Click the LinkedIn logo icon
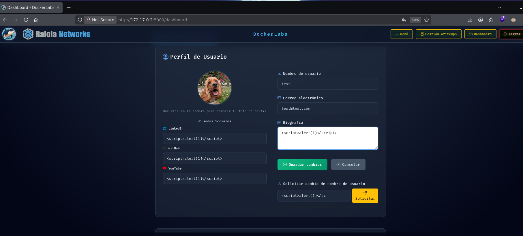 (165, 128)
